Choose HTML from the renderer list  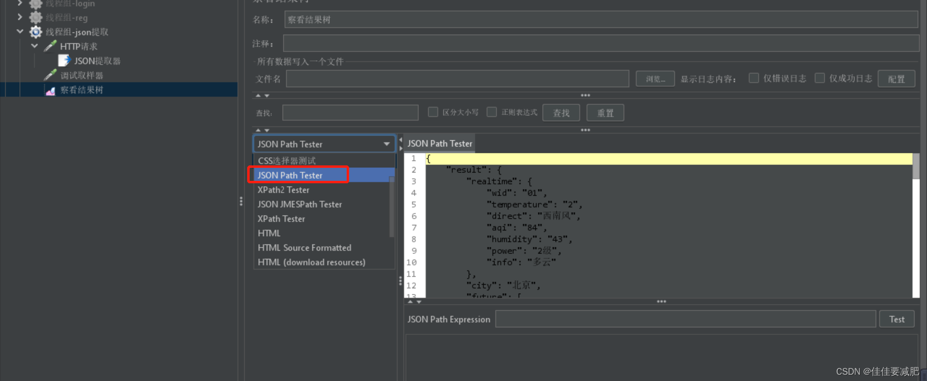coord(322,233)
